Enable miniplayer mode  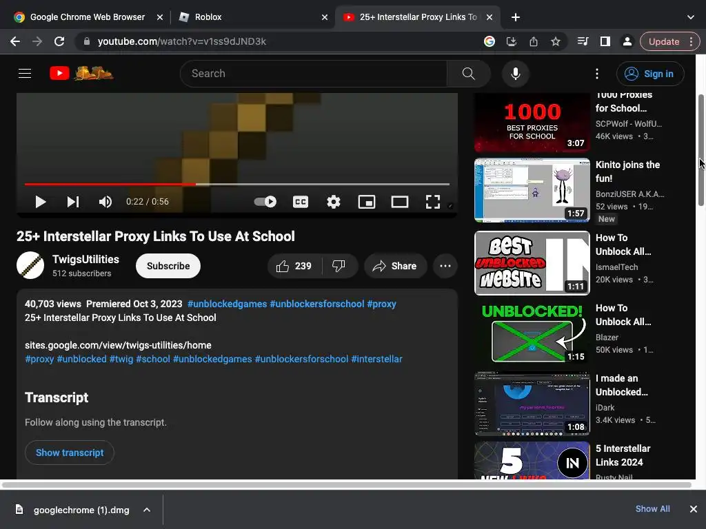click(367, 202)
